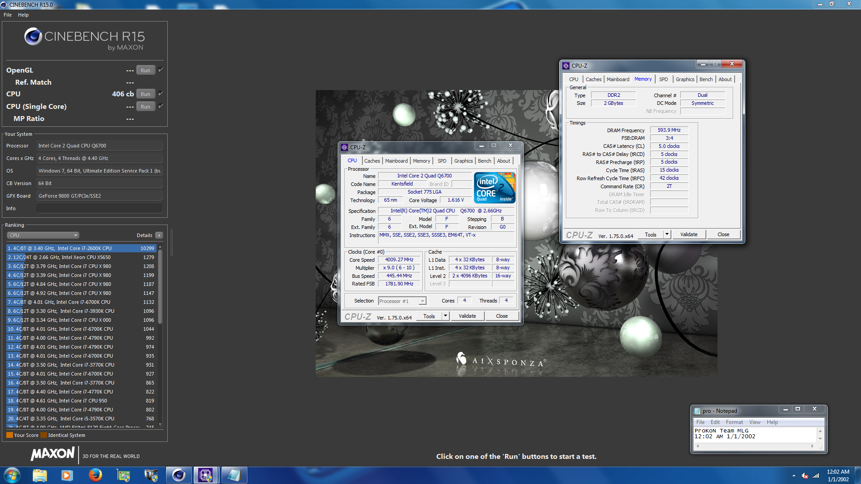Click Identical System legend swatch
This screenshot has height=484, width=861.
tap(43, 435)
